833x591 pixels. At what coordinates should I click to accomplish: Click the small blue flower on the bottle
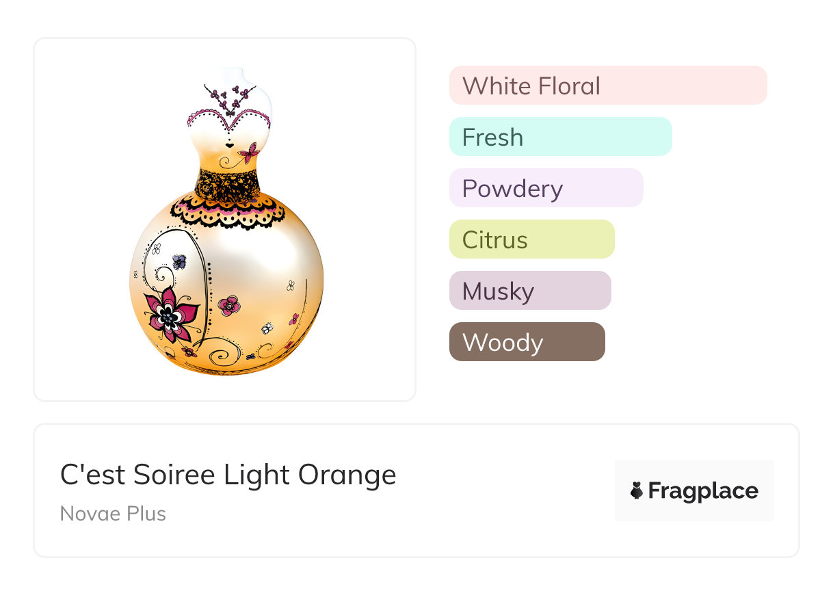click(x=179, y=261)
